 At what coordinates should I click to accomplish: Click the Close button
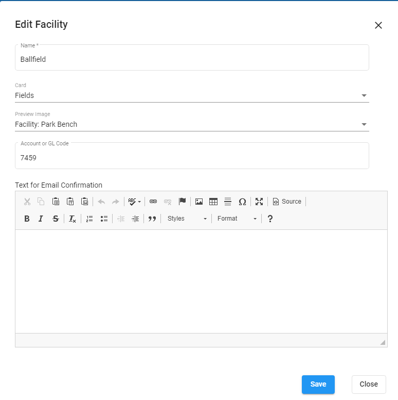point(369,384)
